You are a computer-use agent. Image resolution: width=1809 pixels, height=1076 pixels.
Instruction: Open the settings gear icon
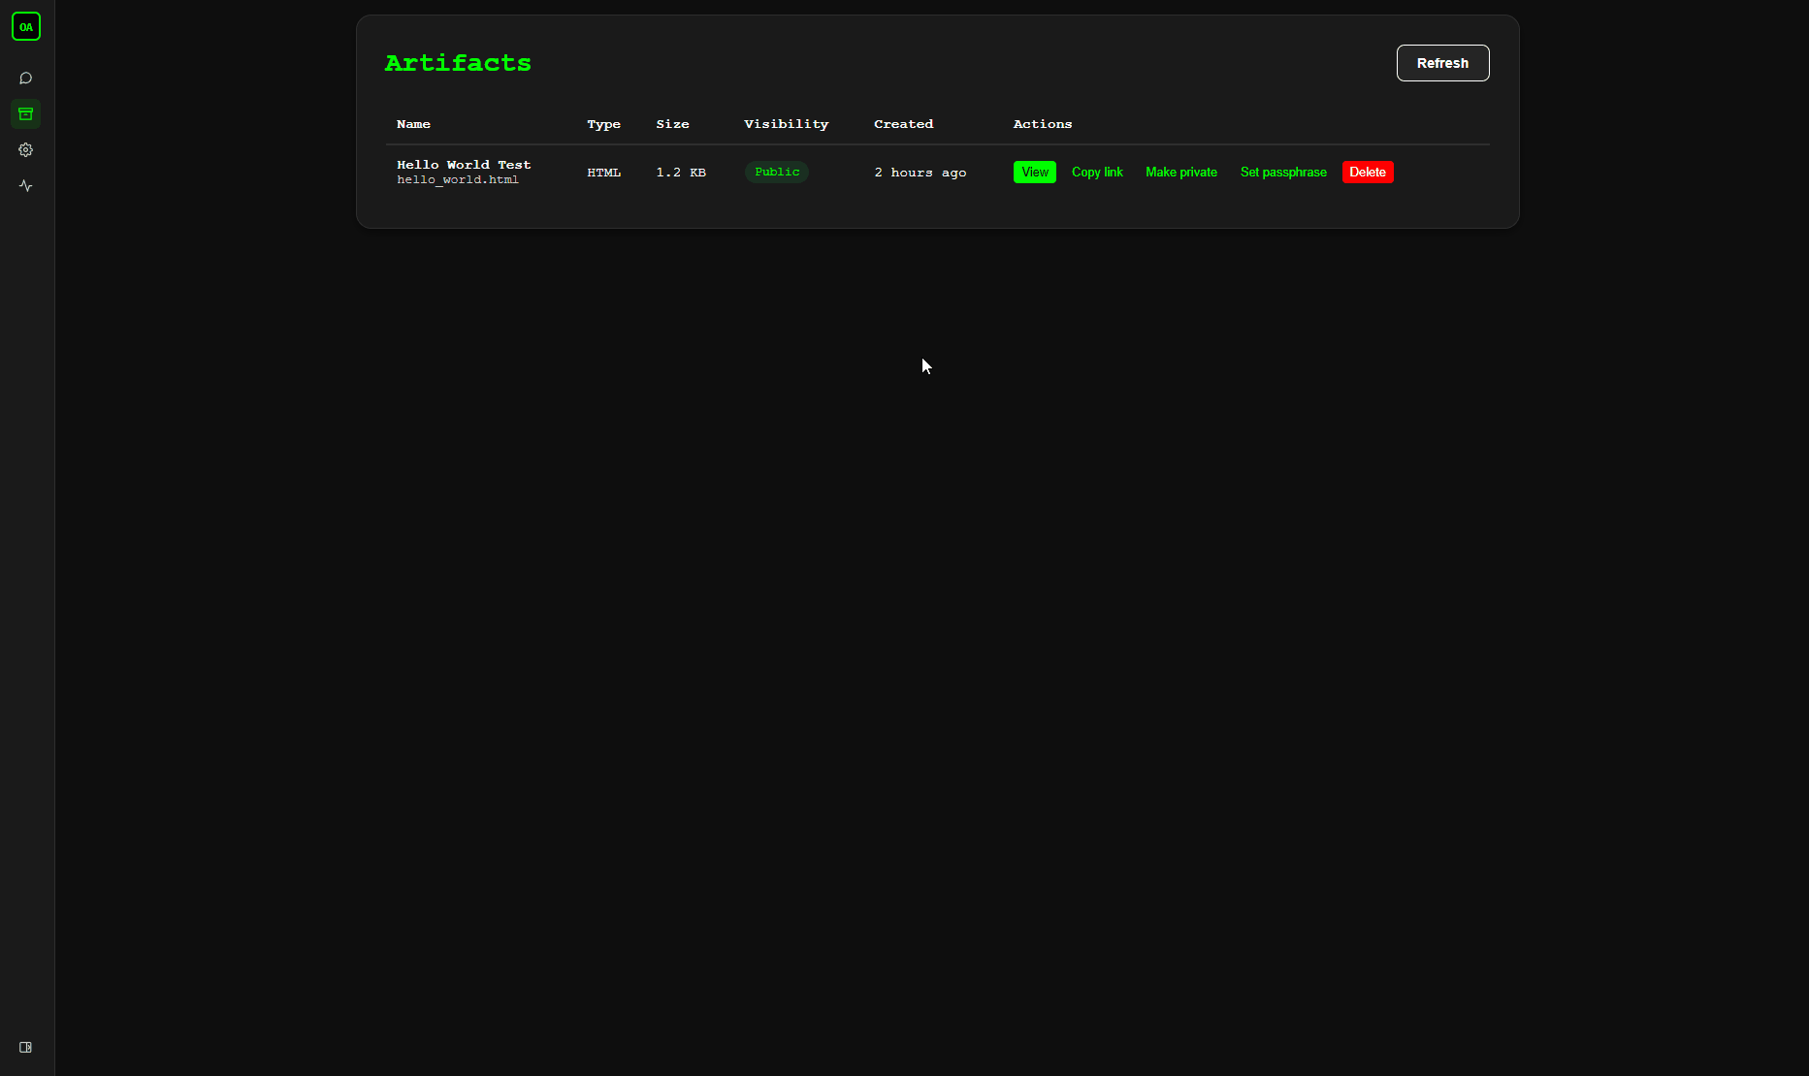(x=26, y=150)
